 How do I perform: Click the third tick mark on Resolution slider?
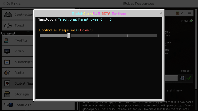pyautogui.click(x=128, y=35)
